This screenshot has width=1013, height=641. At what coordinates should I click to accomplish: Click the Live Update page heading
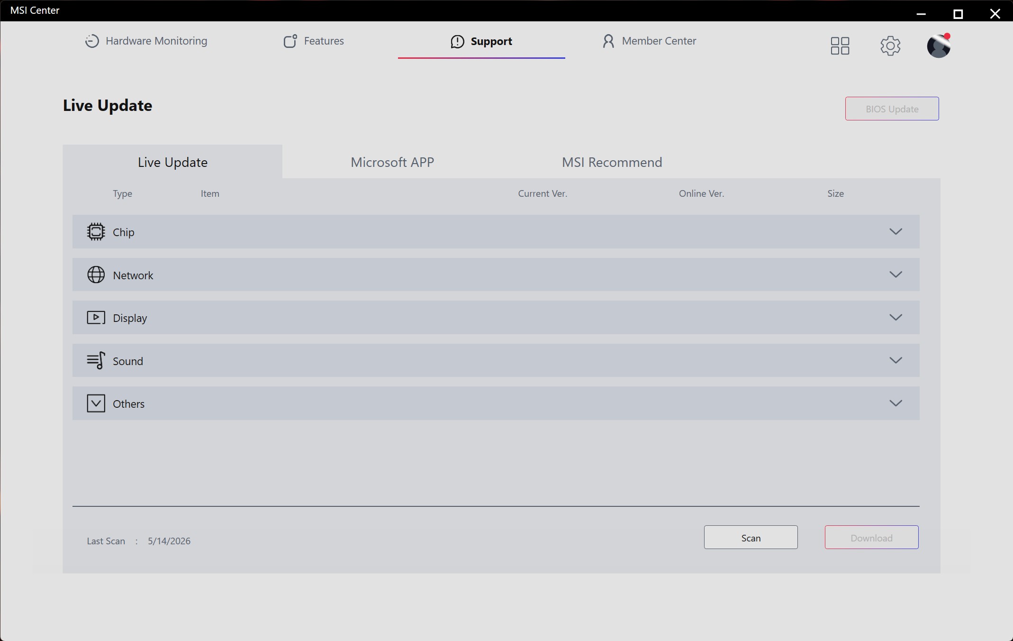tap(108, 105)
